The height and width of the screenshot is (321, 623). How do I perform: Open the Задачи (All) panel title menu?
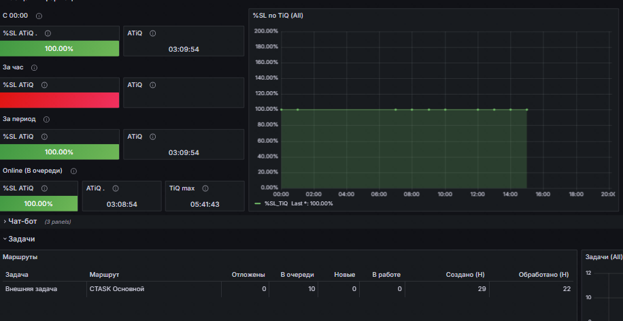tap(604, 257)
